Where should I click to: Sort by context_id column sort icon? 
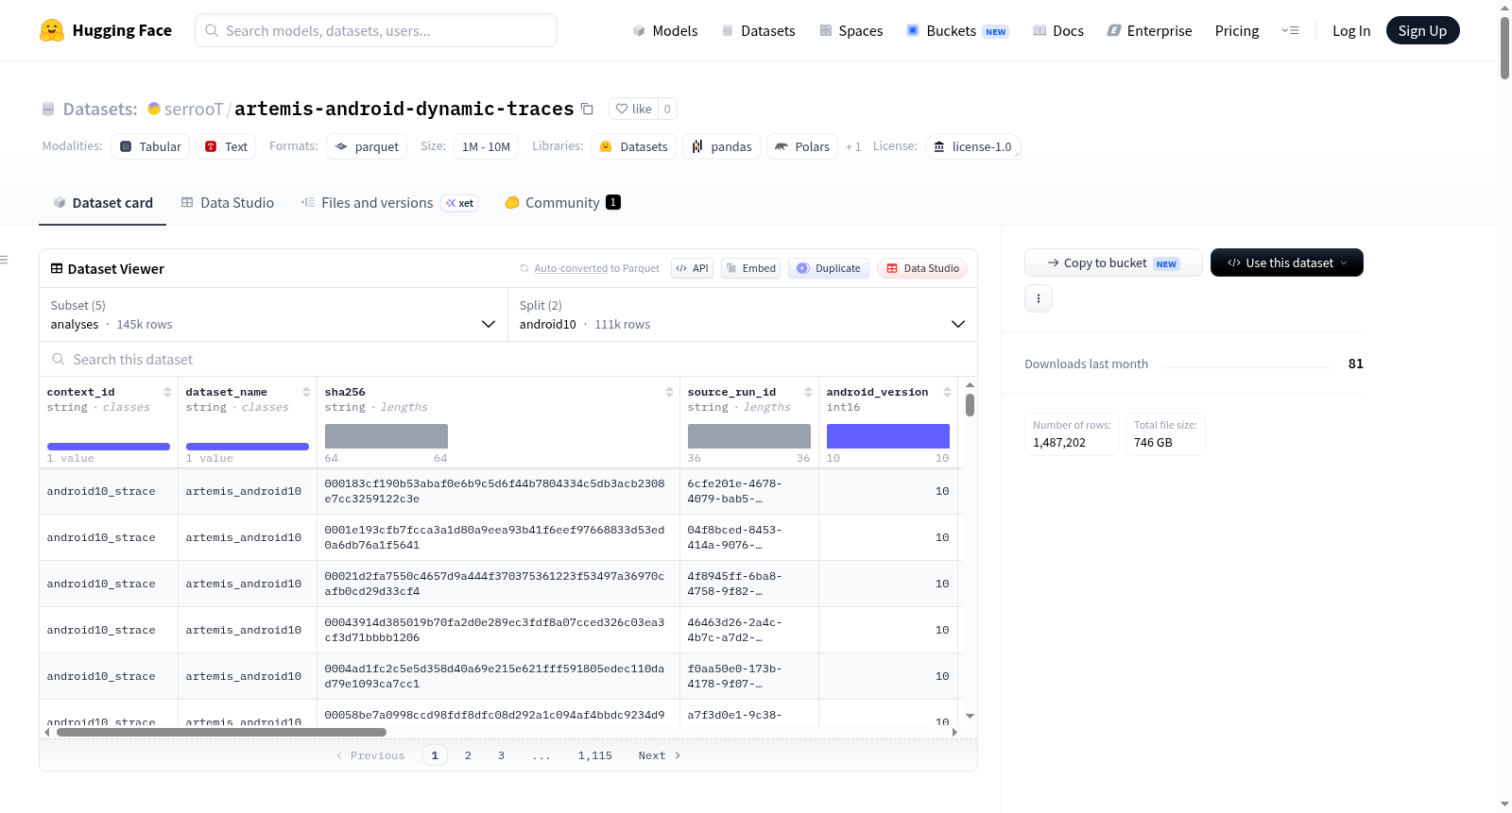pos(167,392)
